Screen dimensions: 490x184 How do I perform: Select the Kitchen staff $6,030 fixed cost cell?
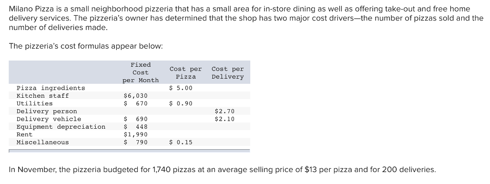pos(135,96)
